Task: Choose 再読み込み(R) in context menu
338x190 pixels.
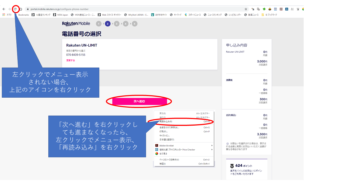Action: (x=184, y=122)
